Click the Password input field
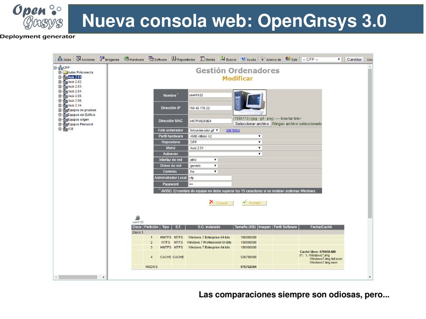Image resolution: width=426 pixels, height=319 pixels. pos(210,184)
